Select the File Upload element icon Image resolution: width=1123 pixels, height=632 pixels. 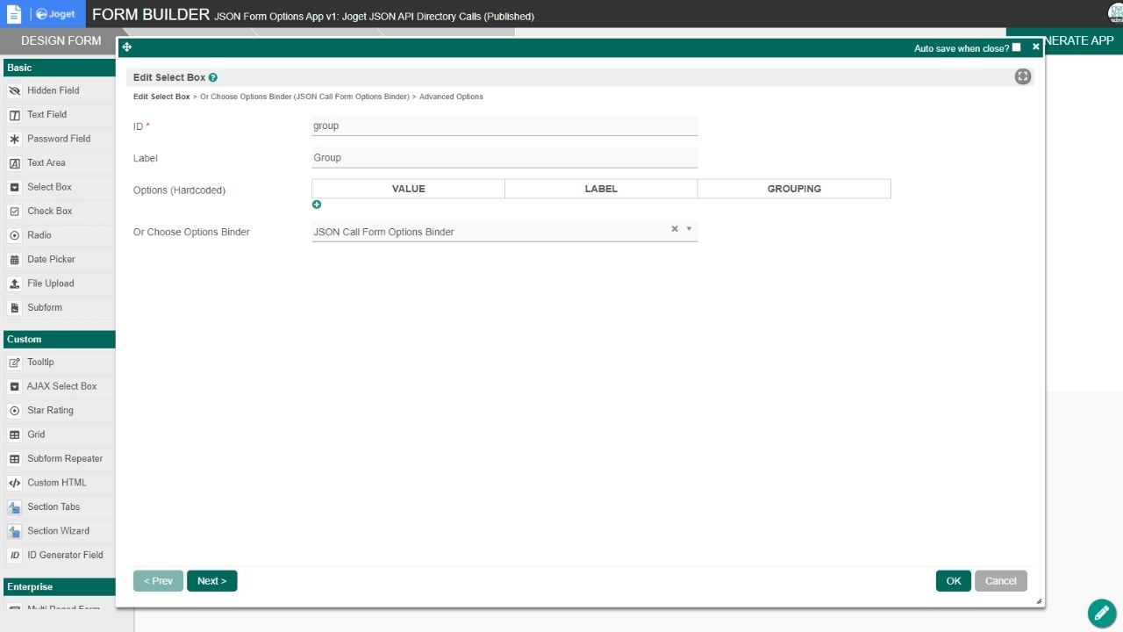click(15, 284)
